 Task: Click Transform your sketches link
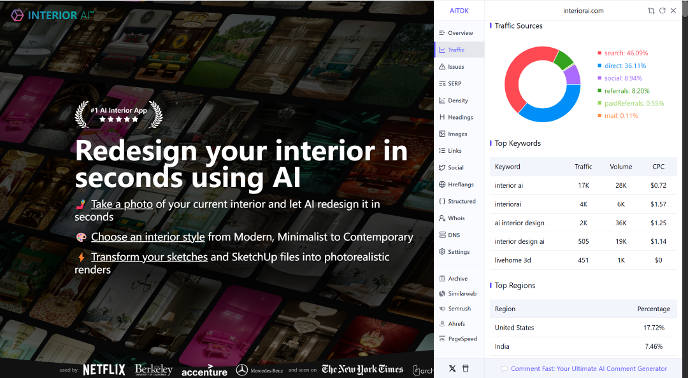tap(149, 257)
